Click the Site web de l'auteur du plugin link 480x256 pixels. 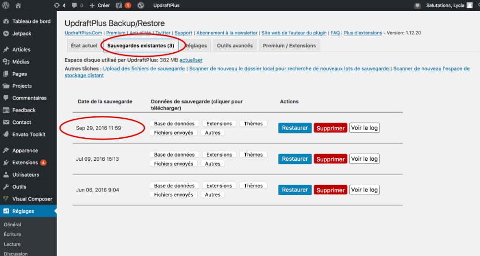click(x=294, y=33)
